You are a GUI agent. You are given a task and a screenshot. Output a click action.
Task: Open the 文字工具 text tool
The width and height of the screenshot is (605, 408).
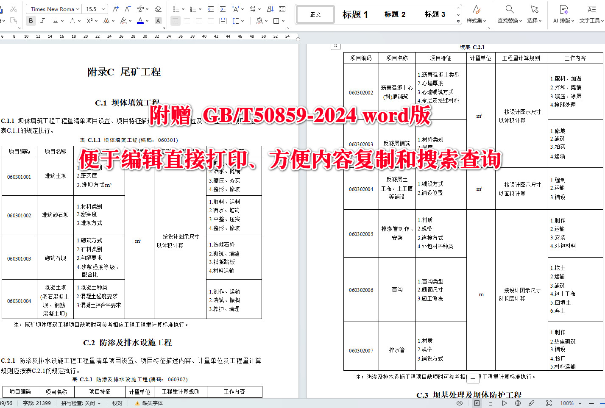[591, 14]
